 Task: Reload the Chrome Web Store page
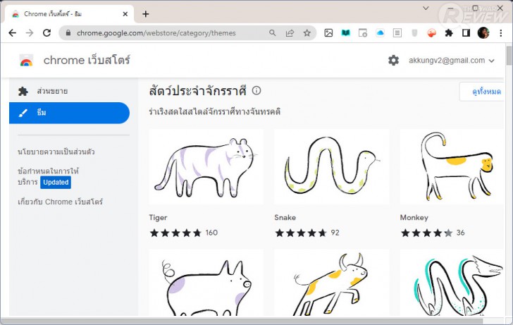click(x=47, y=32)
